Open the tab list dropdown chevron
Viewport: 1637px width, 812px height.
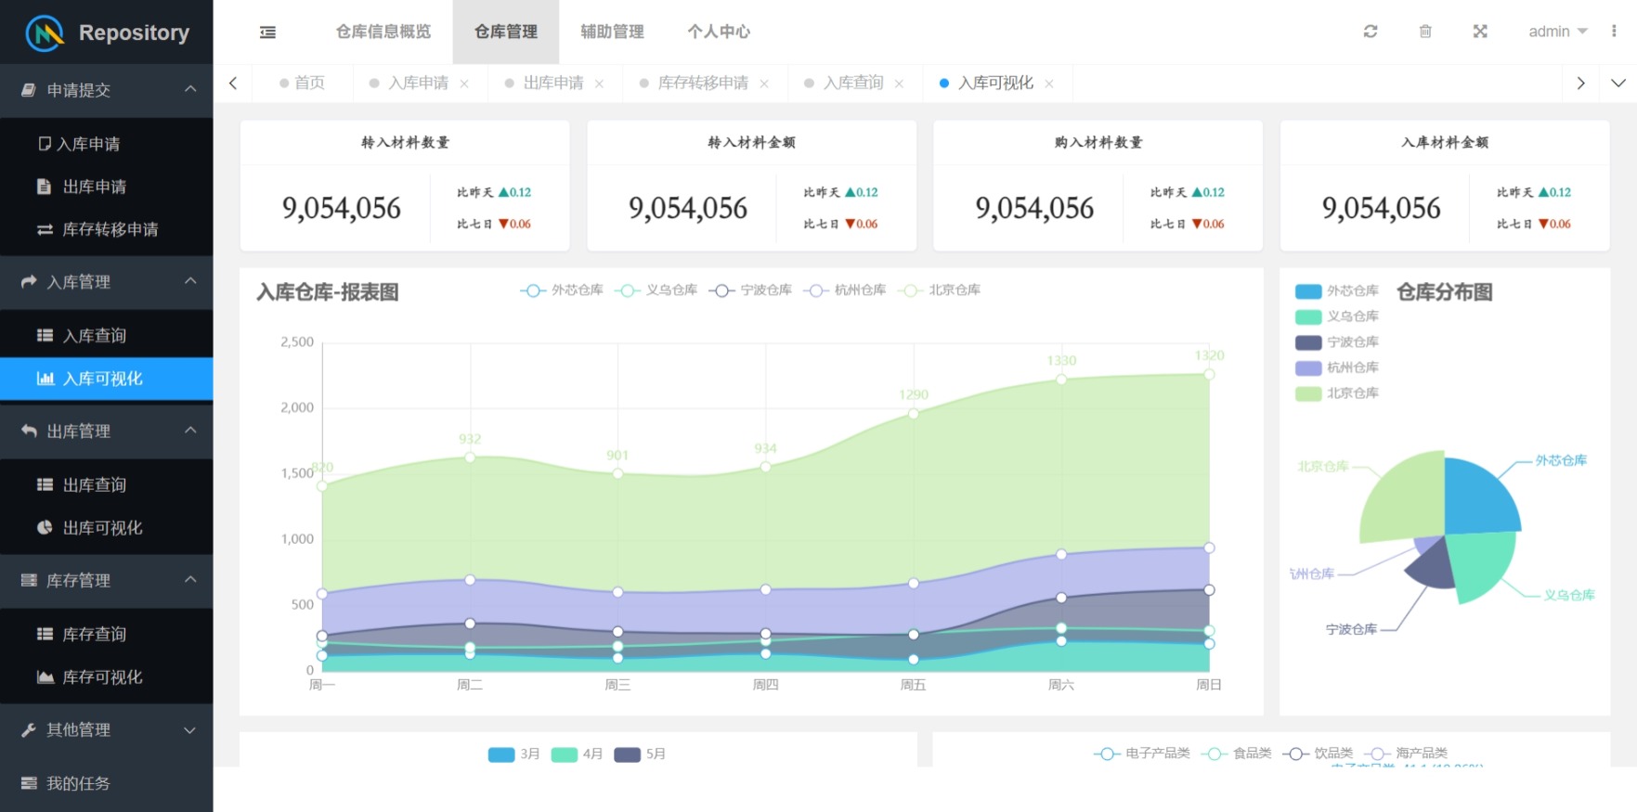(1618, 84)
